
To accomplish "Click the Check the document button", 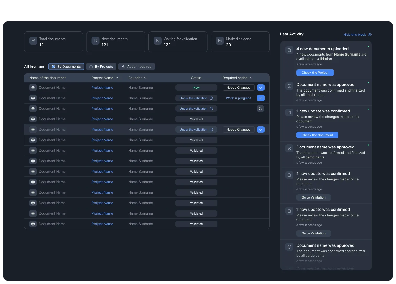I will 317,135.
